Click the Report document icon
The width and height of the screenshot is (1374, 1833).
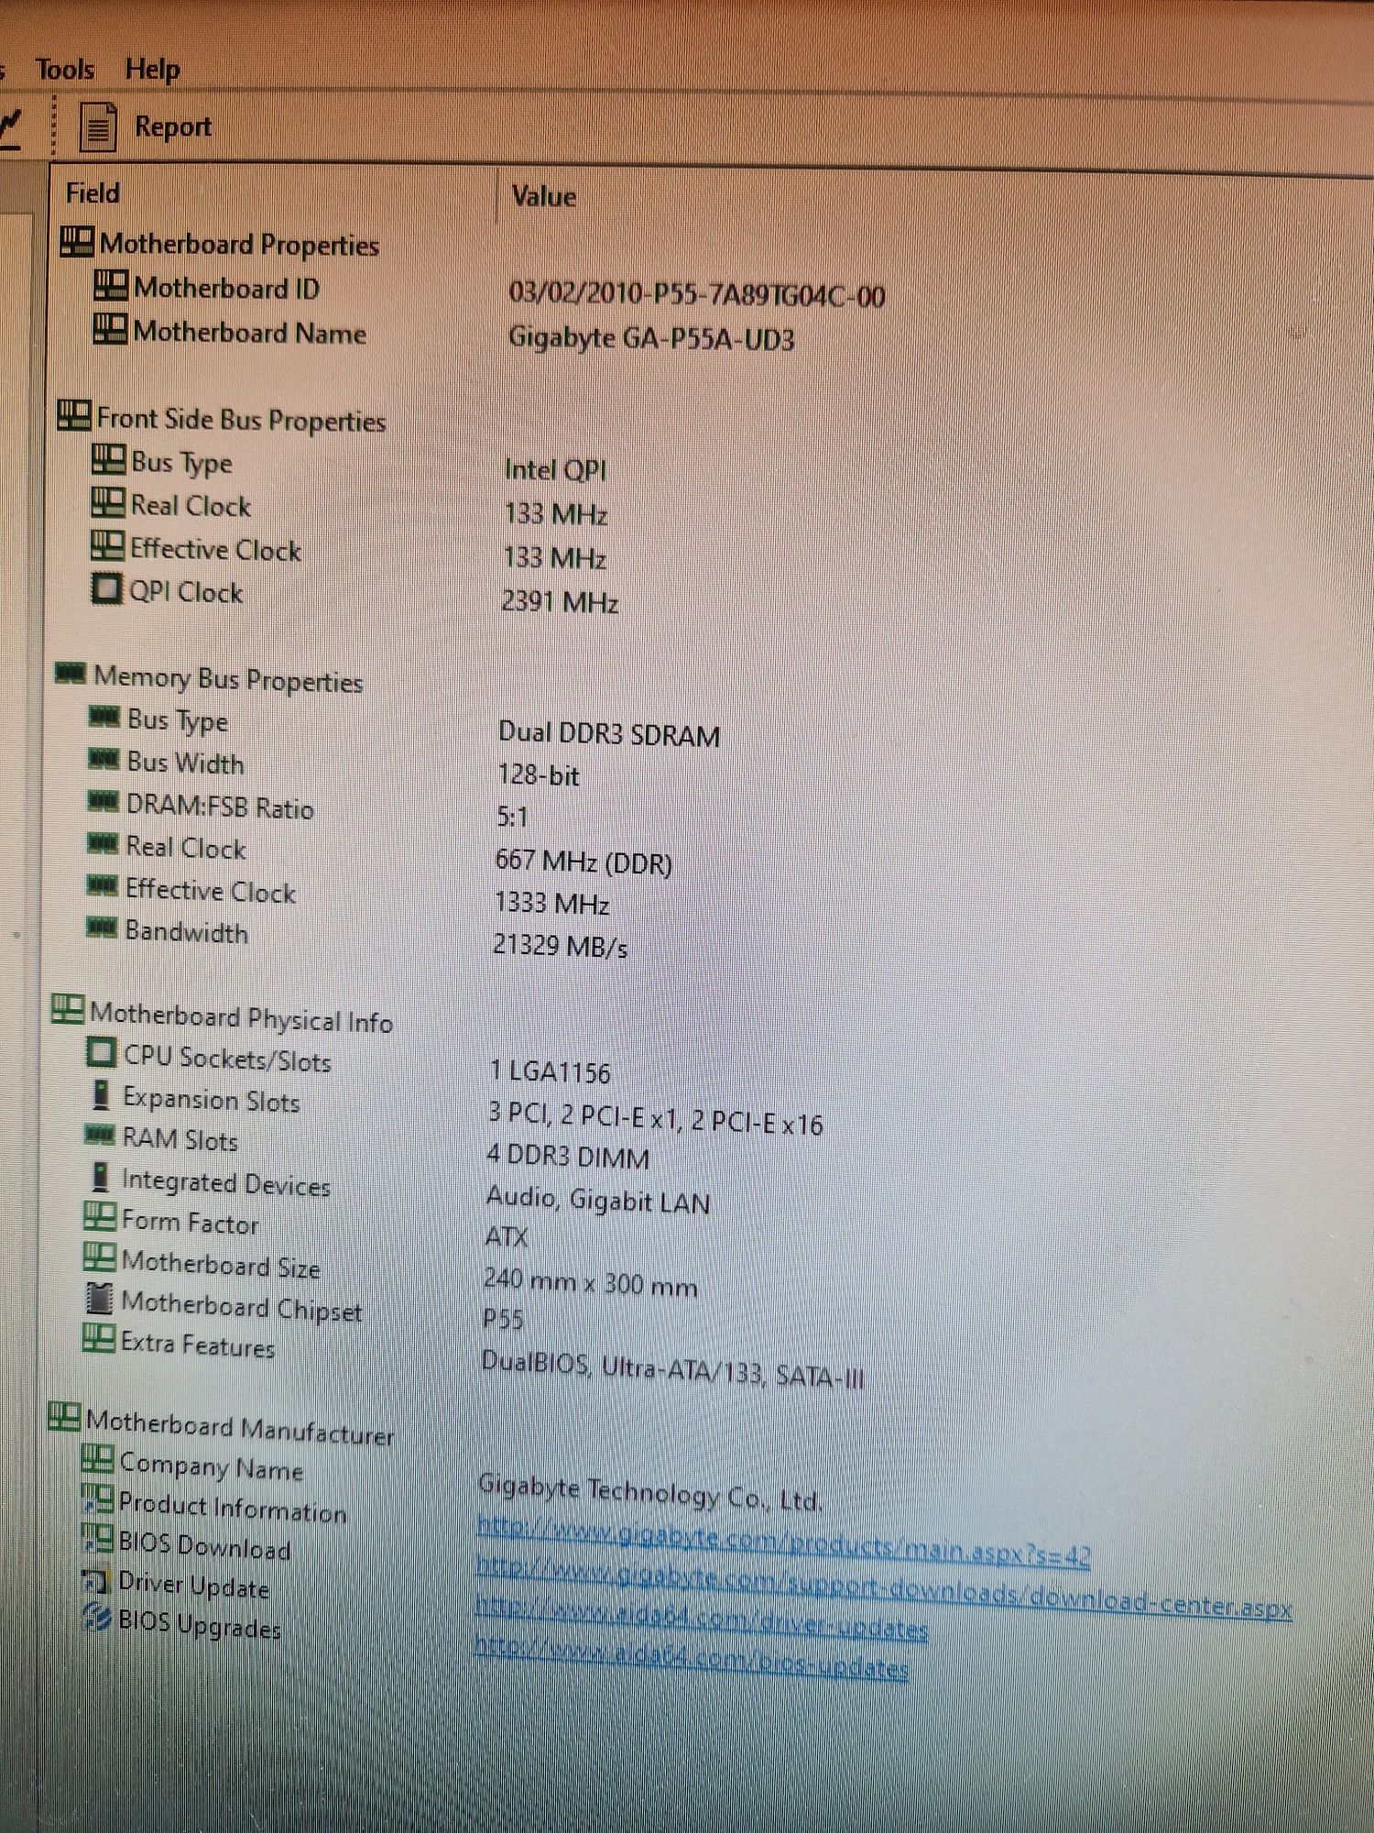pos(98,127)
